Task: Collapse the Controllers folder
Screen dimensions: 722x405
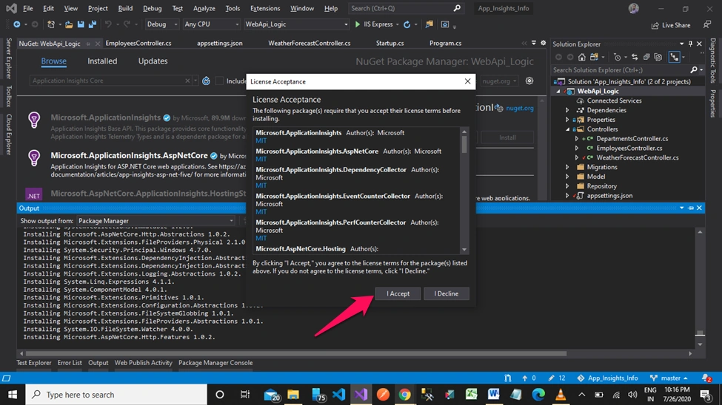Action: (567, 129)
